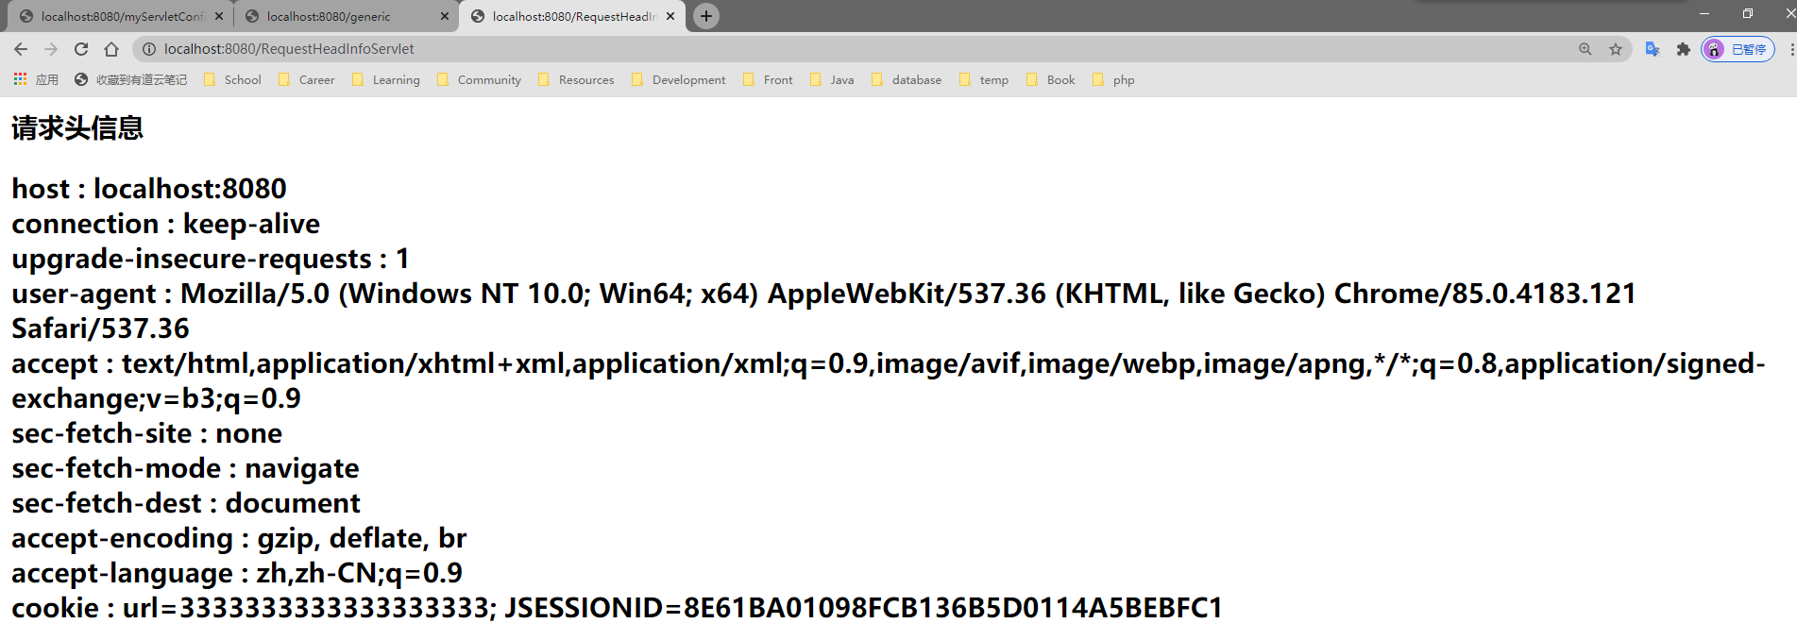This screenshot has width=1797, height=640.
Task: Click the 请求头信息 heading
Action: (x=77, y=127)
